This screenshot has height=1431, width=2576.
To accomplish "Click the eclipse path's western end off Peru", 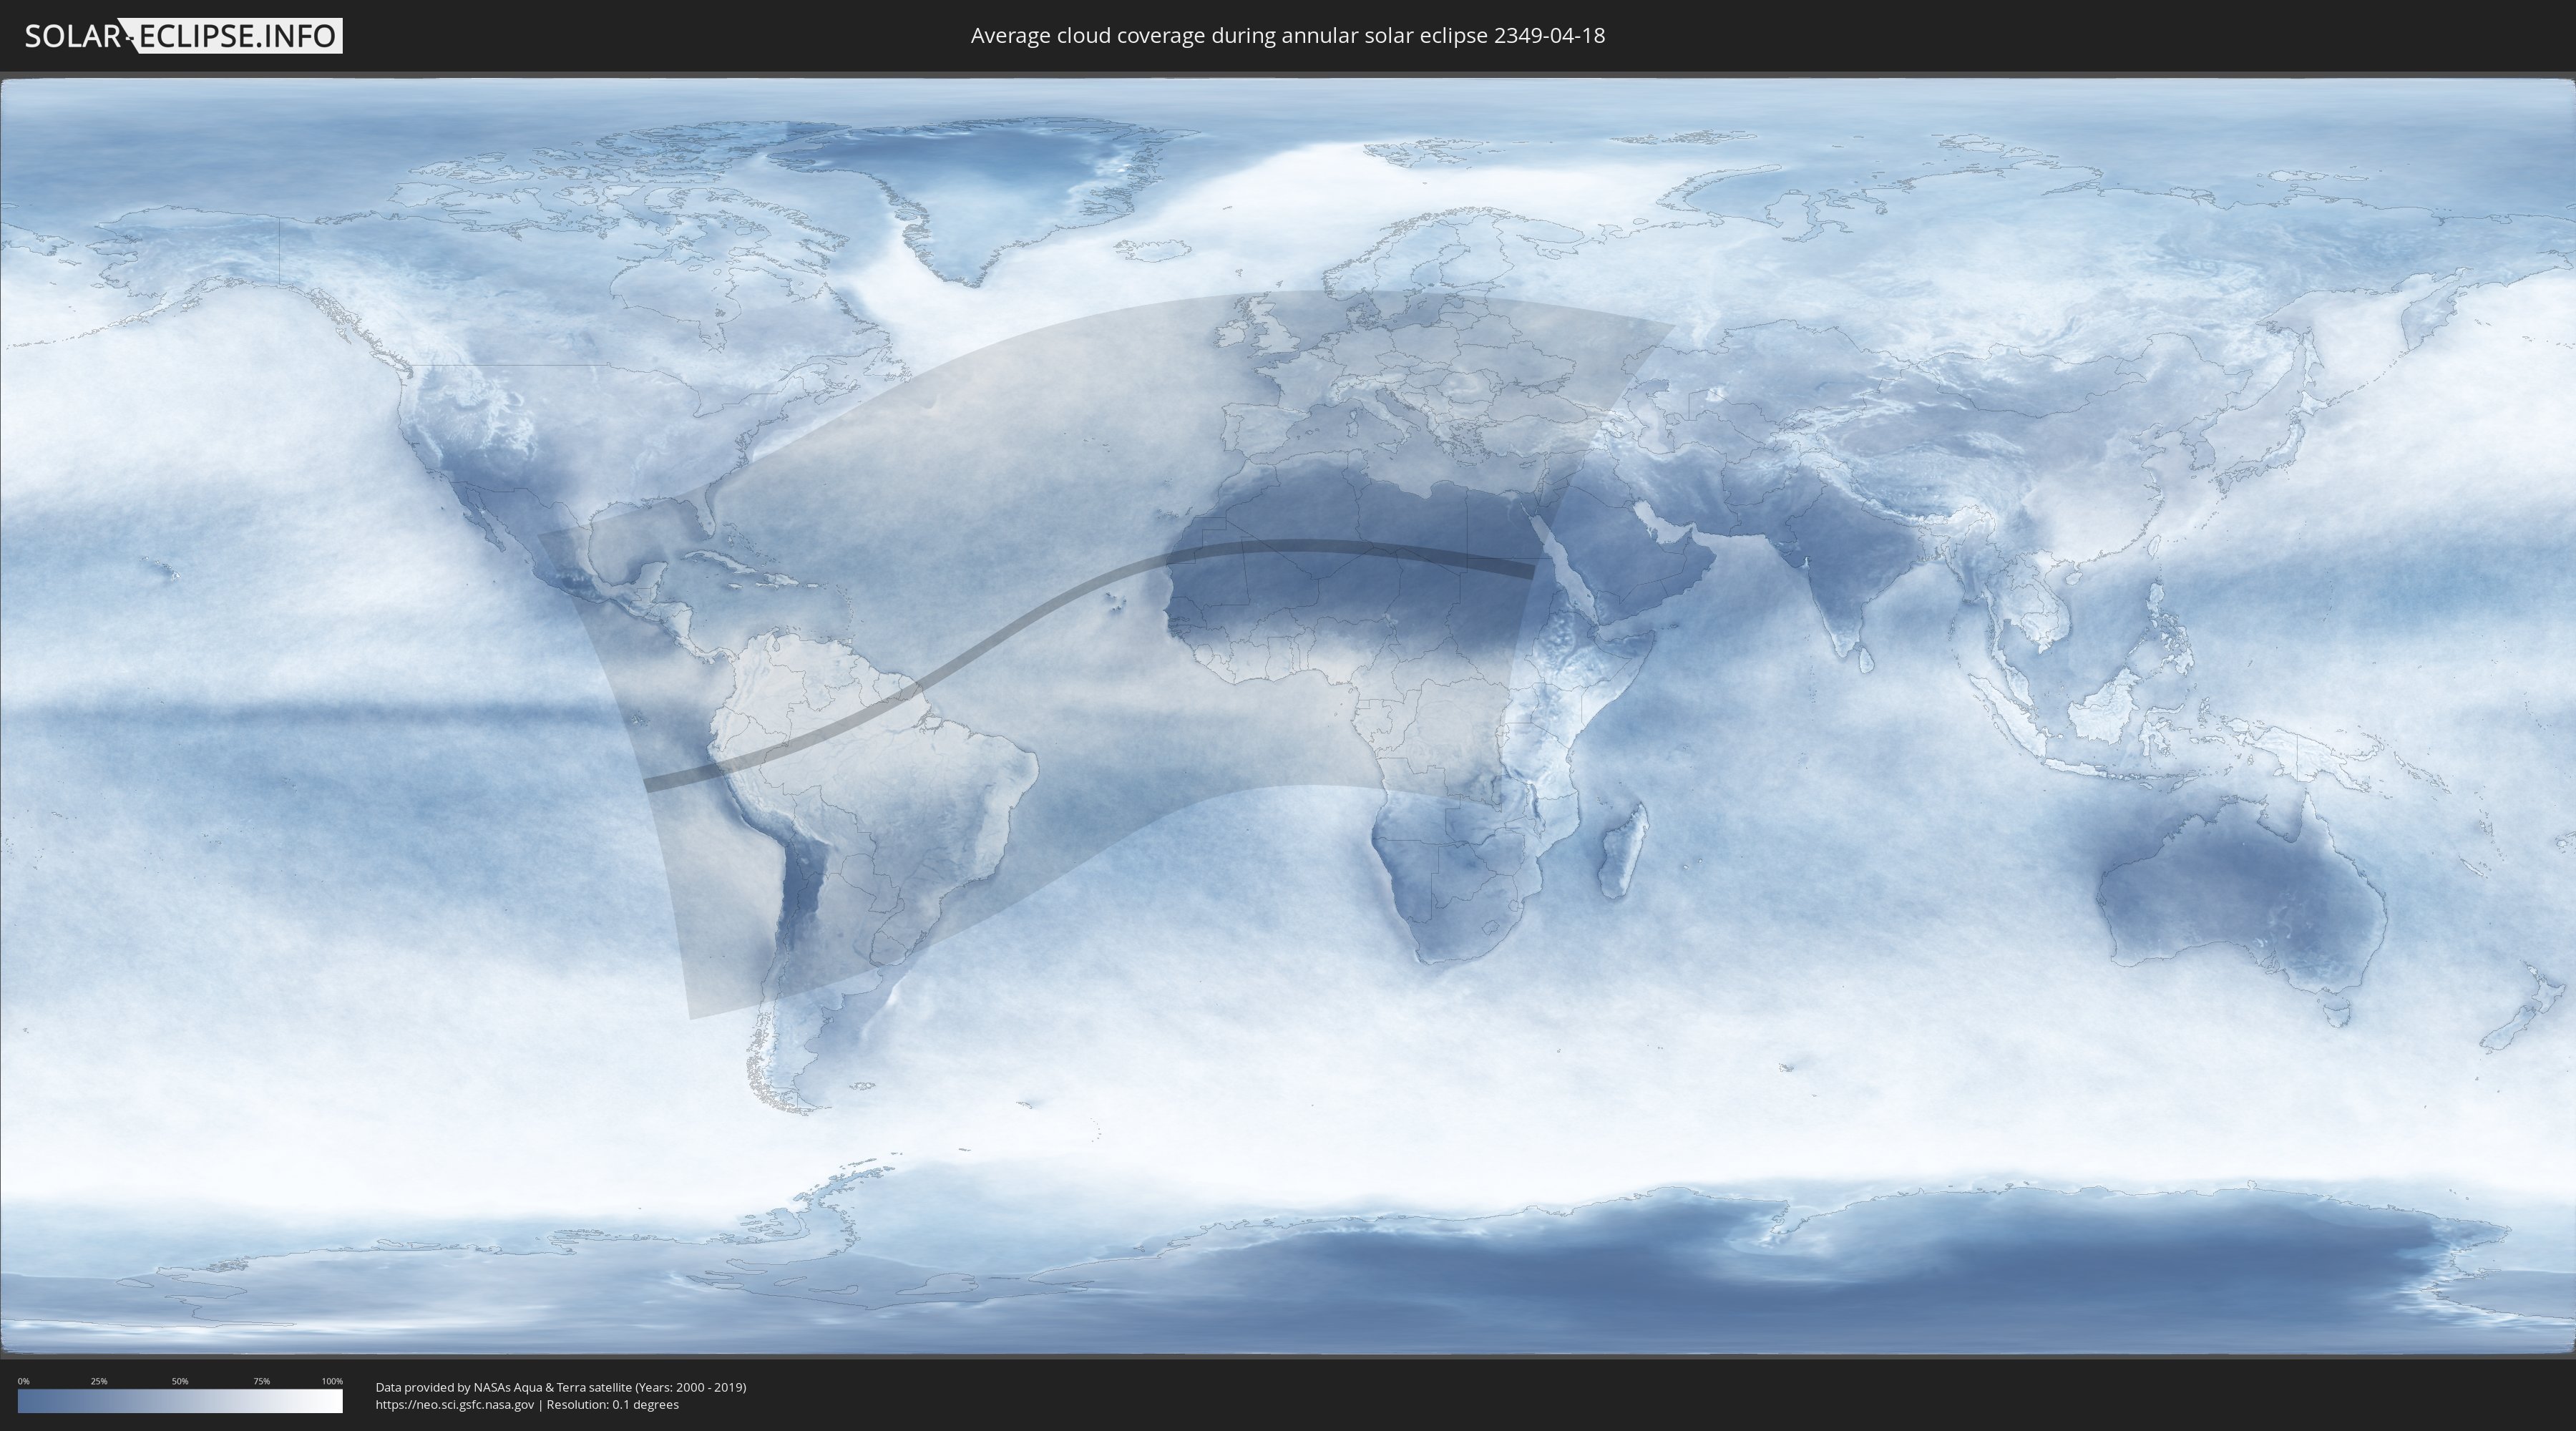I will (655, 783).
